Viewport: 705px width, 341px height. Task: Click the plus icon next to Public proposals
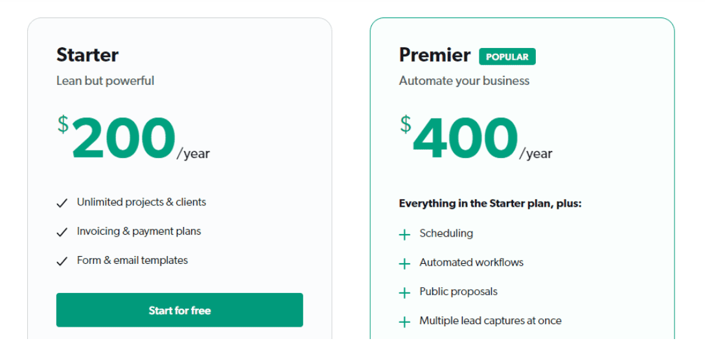pos(404,293)
